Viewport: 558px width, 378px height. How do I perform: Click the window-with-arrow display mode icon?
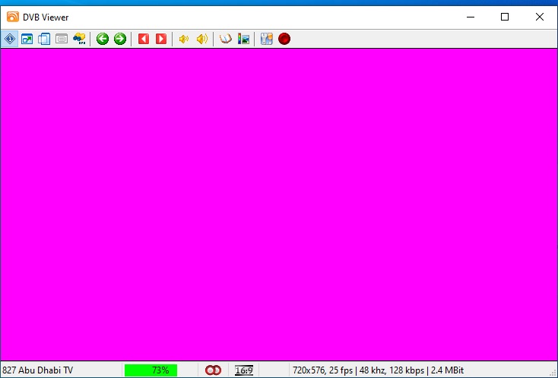coord(27,39)
